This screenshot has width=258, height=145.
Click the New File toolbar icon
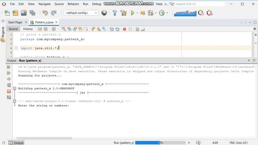point(7,13)
